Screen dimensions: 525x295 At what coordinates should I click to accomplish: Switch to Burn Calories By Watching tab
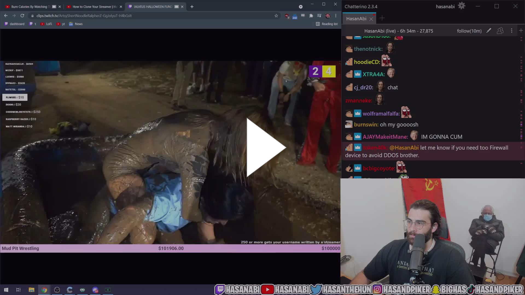[x=31, y=7]
